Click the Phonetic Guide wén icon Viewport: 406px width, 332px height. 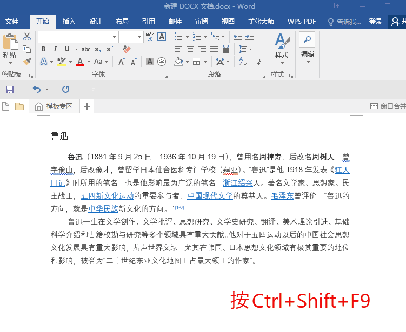[150, 37]
